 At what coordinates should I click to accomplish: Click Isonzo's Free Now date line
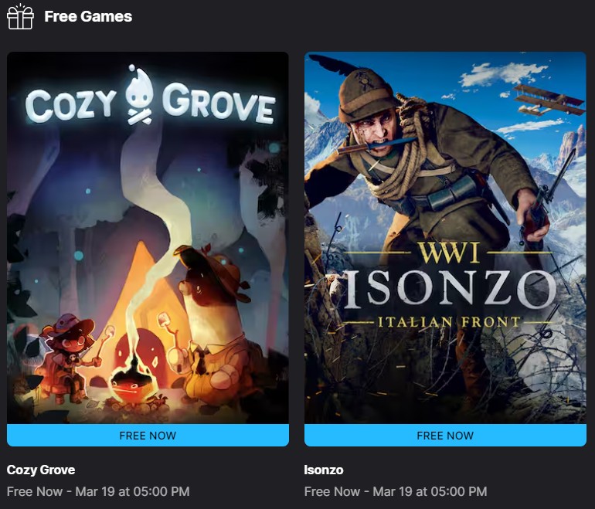[396, 491]
